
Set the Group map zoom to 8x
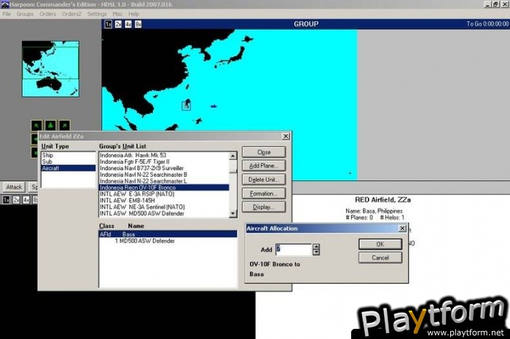pyautogui.click(x=138, y=24)
